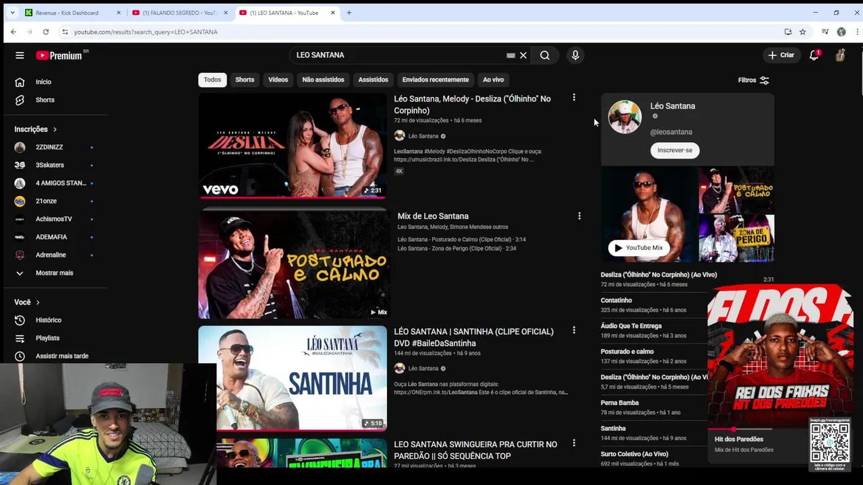863x485 pixels.
Task: Click the page vertical scrollbar
Action: [x=860, y=74]
